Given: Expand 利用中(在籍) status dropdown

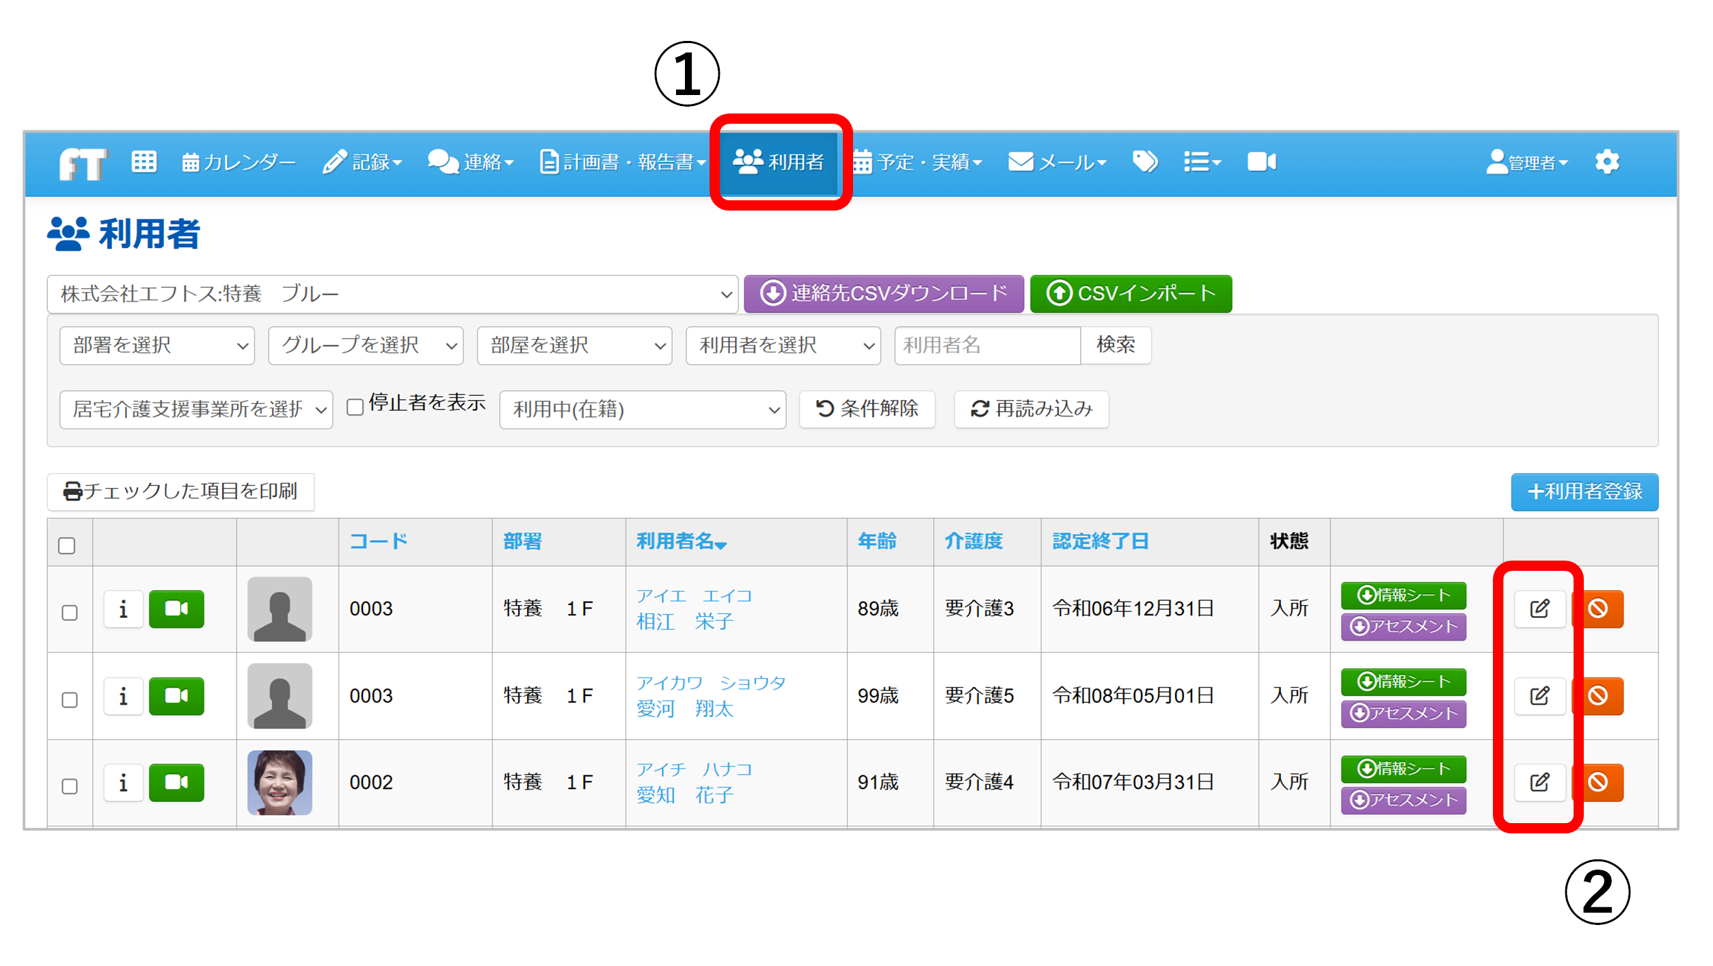Looking at the screenshot, I should [643, 410].
